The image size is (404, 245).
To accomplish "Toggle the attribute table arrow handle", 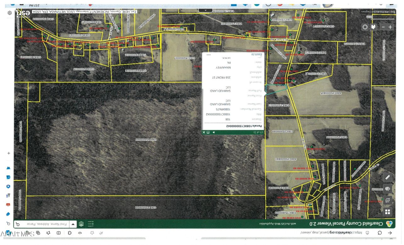I will point(206,10).
